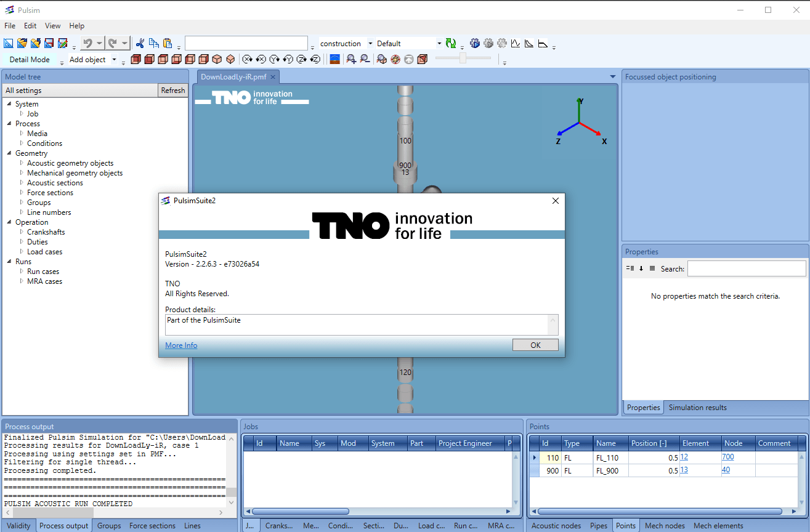Click the ground plane horizon icon
The height and width of the screenshot is (532, 810).
point(335,59)
